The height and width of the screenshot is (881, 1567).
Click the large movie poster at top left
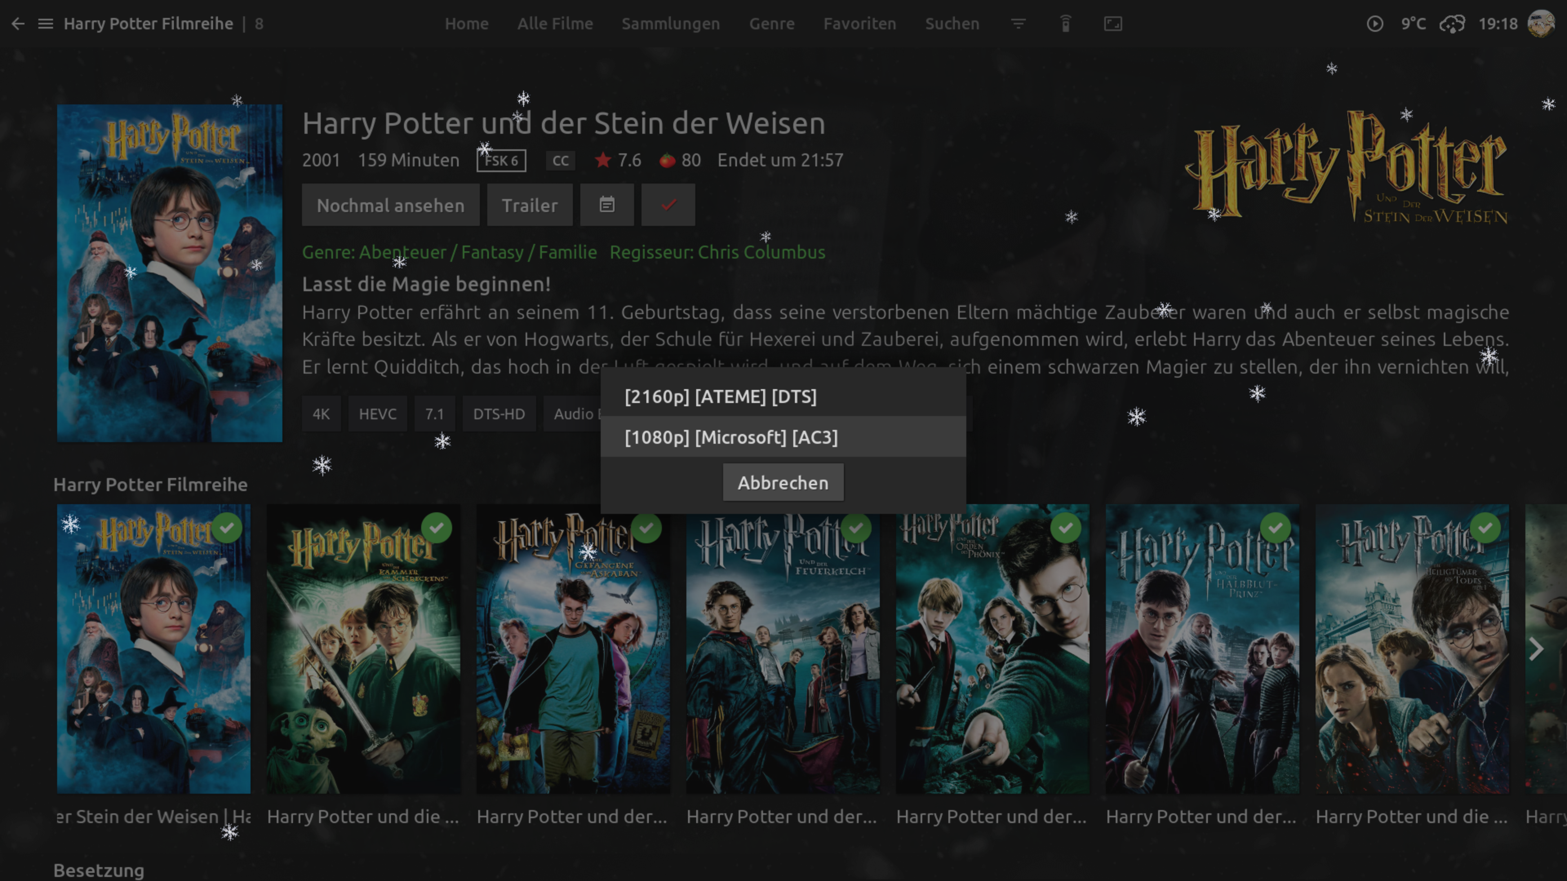[170, 273]
